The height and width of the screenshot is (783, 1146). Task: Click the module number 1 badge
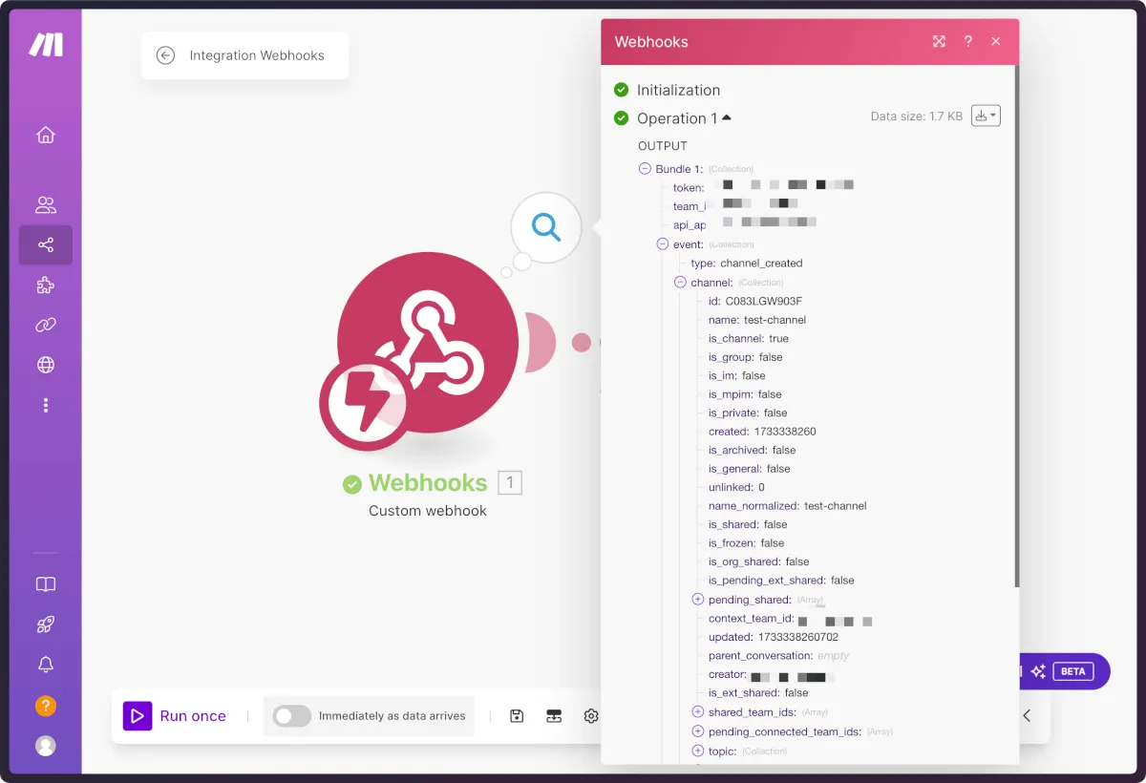point(510,483)
